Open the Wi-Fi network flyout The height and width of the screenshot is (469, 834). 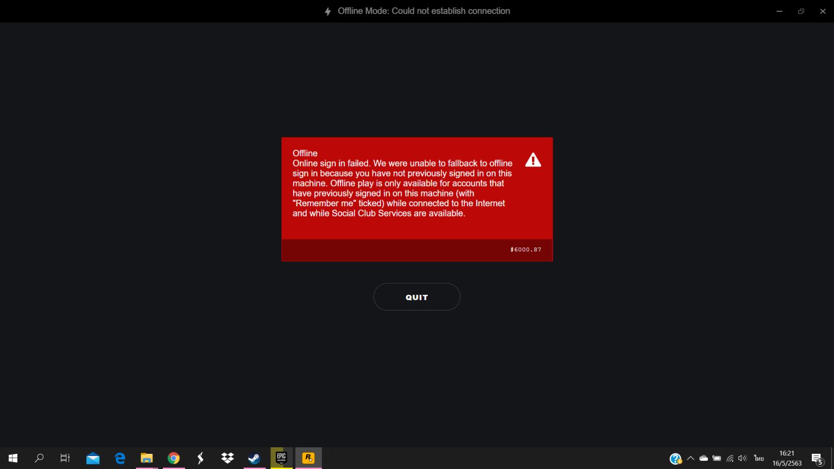tap(730, 458)
